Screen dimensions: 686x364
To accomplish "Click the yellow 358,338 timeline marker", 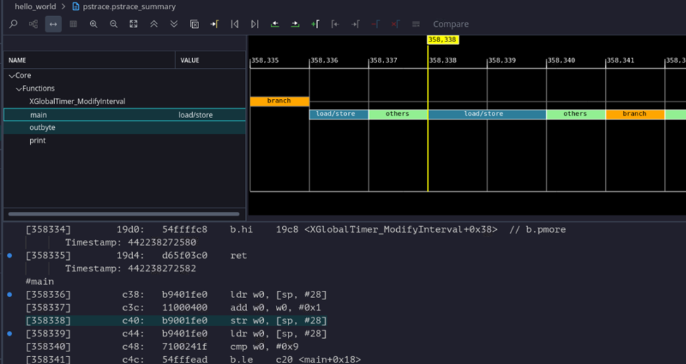I will 443,40.
